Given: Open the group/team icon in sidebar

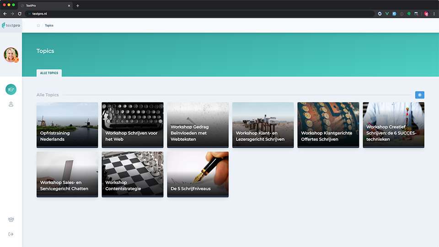Looking at the screenshot, I should (x=11, y=220).
